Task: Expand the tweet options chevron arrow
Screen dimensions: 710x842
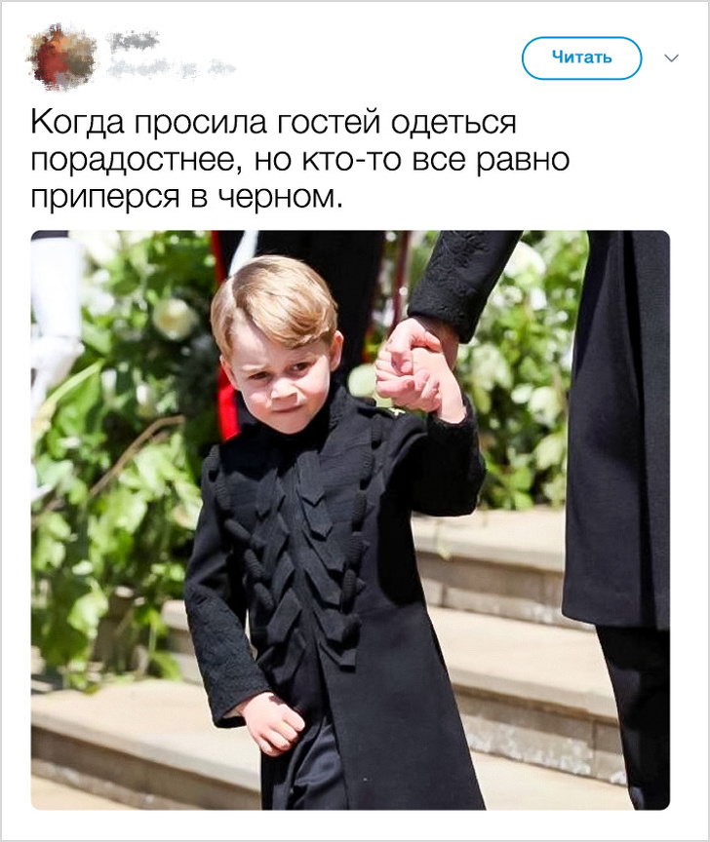Action: click(x=672, y=57)
